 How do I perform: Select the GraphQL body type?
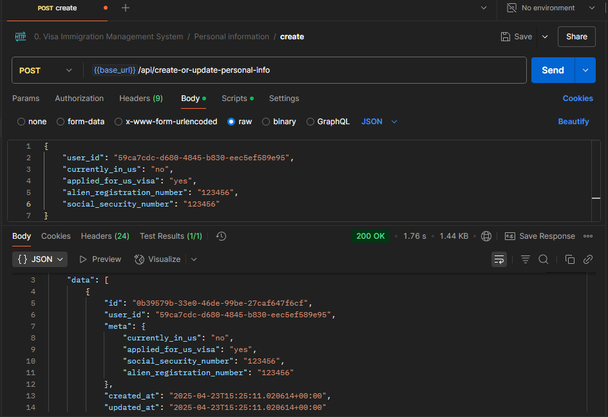click(310, 122)
